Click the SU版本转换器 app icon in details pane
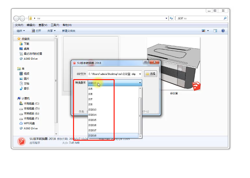This screenshot has height=178, width=250. 21,141
